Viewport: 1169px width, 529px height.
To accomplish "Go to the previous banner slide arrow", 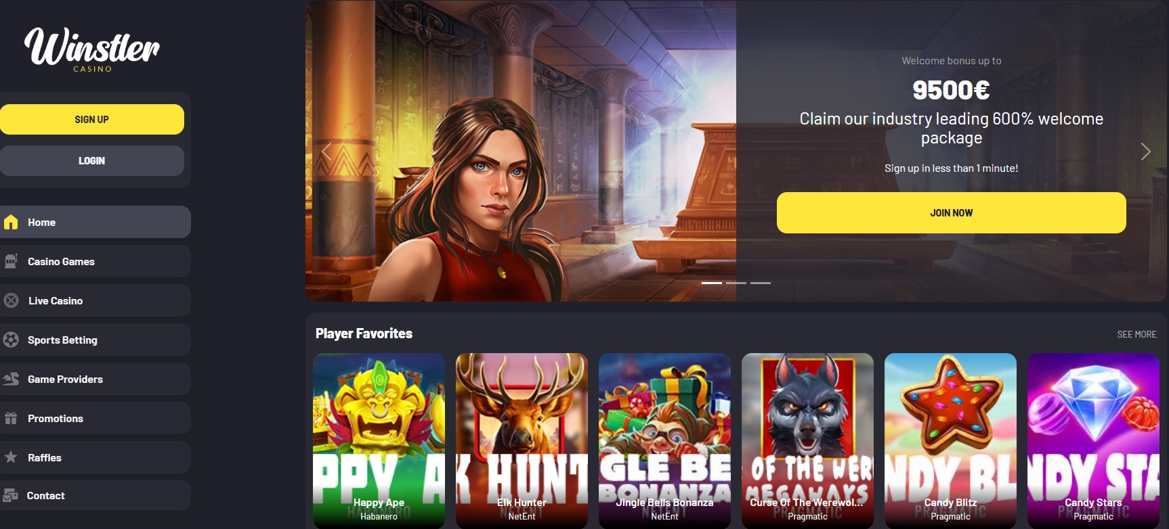I will pyautogui.click(x=326, y=152).
